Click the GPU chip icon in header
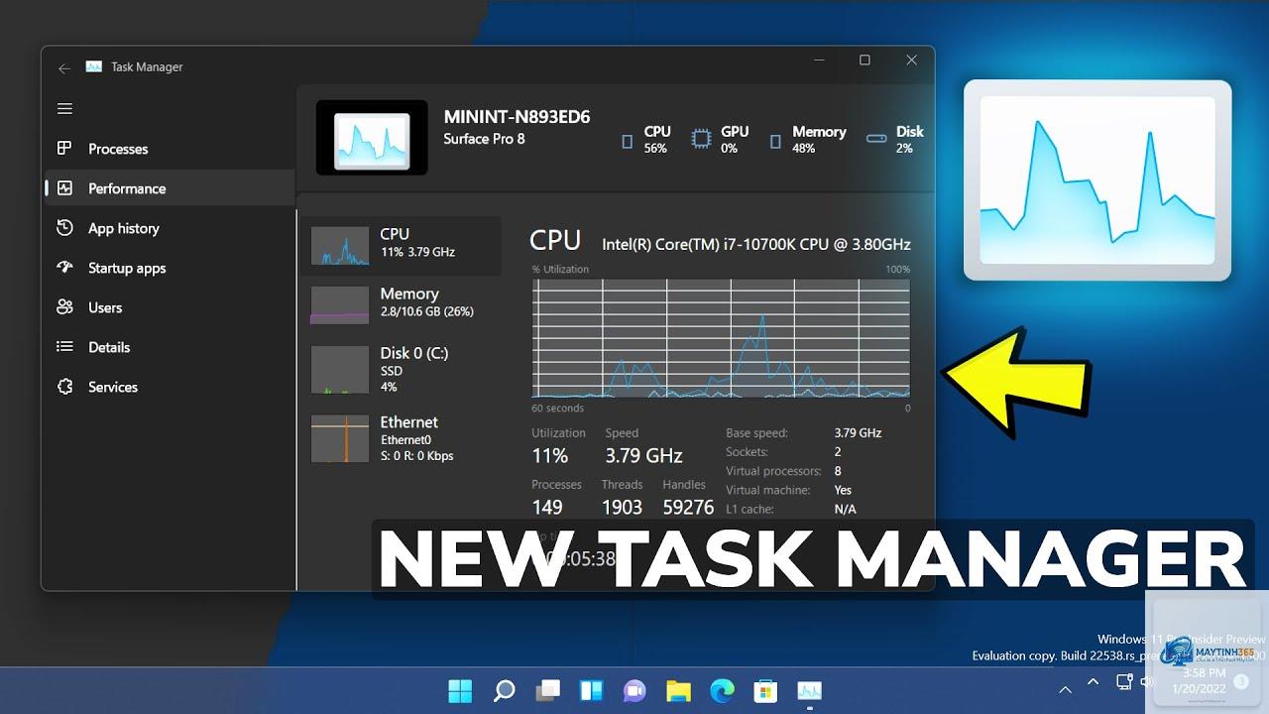The height and width of the screenshot is (714, 1269). (701, 140)
